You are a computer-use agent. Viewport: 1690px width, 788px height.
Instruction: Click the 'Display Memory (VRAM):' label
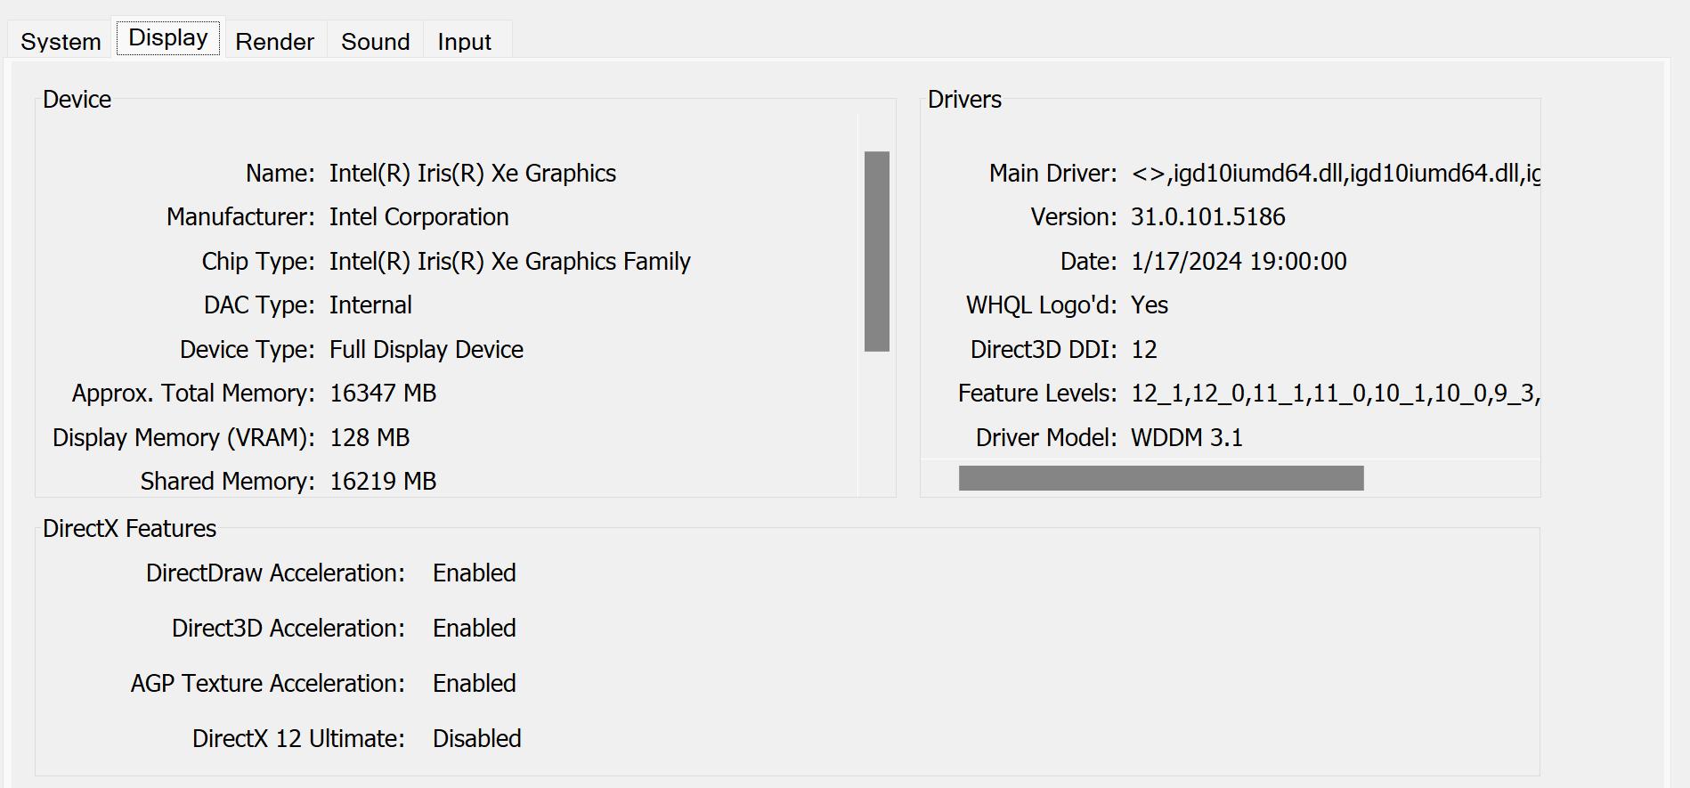pyautogui.click(x=183, y=437)
